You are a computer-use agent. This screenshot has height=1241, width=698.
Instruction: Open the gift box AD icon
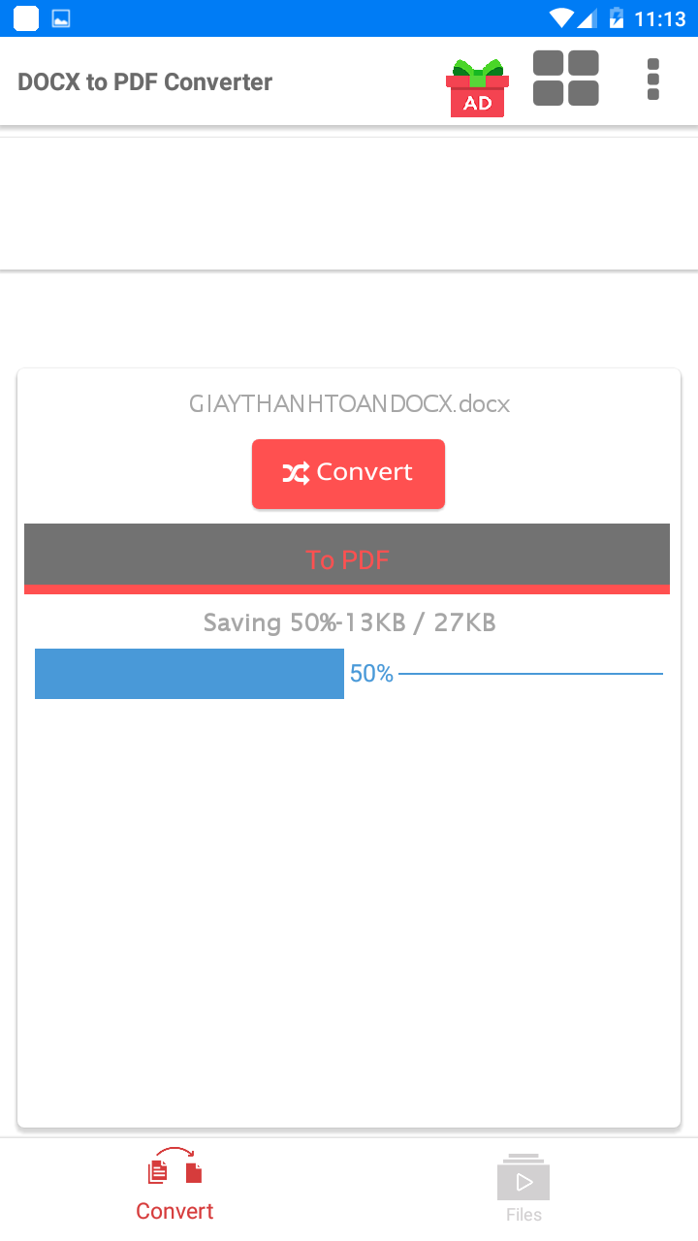click(477, 87)
